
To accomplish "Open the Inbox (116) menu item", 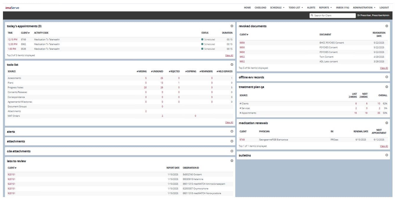I will pyautogui.click(x=342, y=8).
